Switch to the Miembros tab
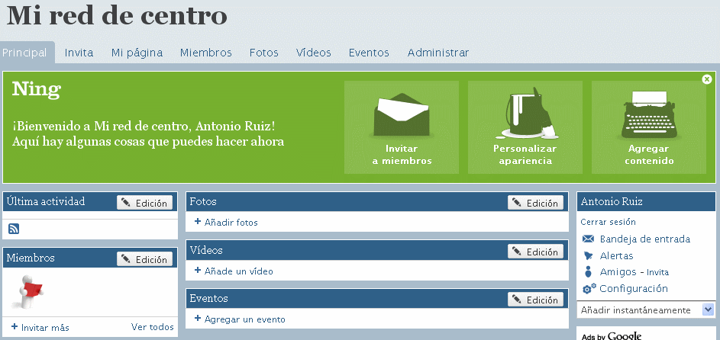Image resolution: width=720 pixels, height=340 pixels. coord(205,53)
